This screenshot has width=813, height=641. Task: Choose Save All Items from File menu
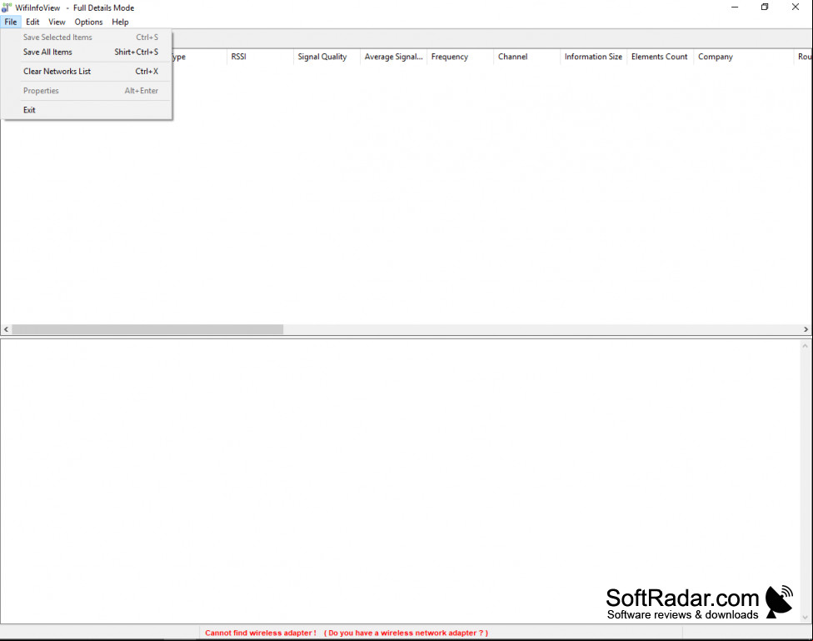(87, 52)
